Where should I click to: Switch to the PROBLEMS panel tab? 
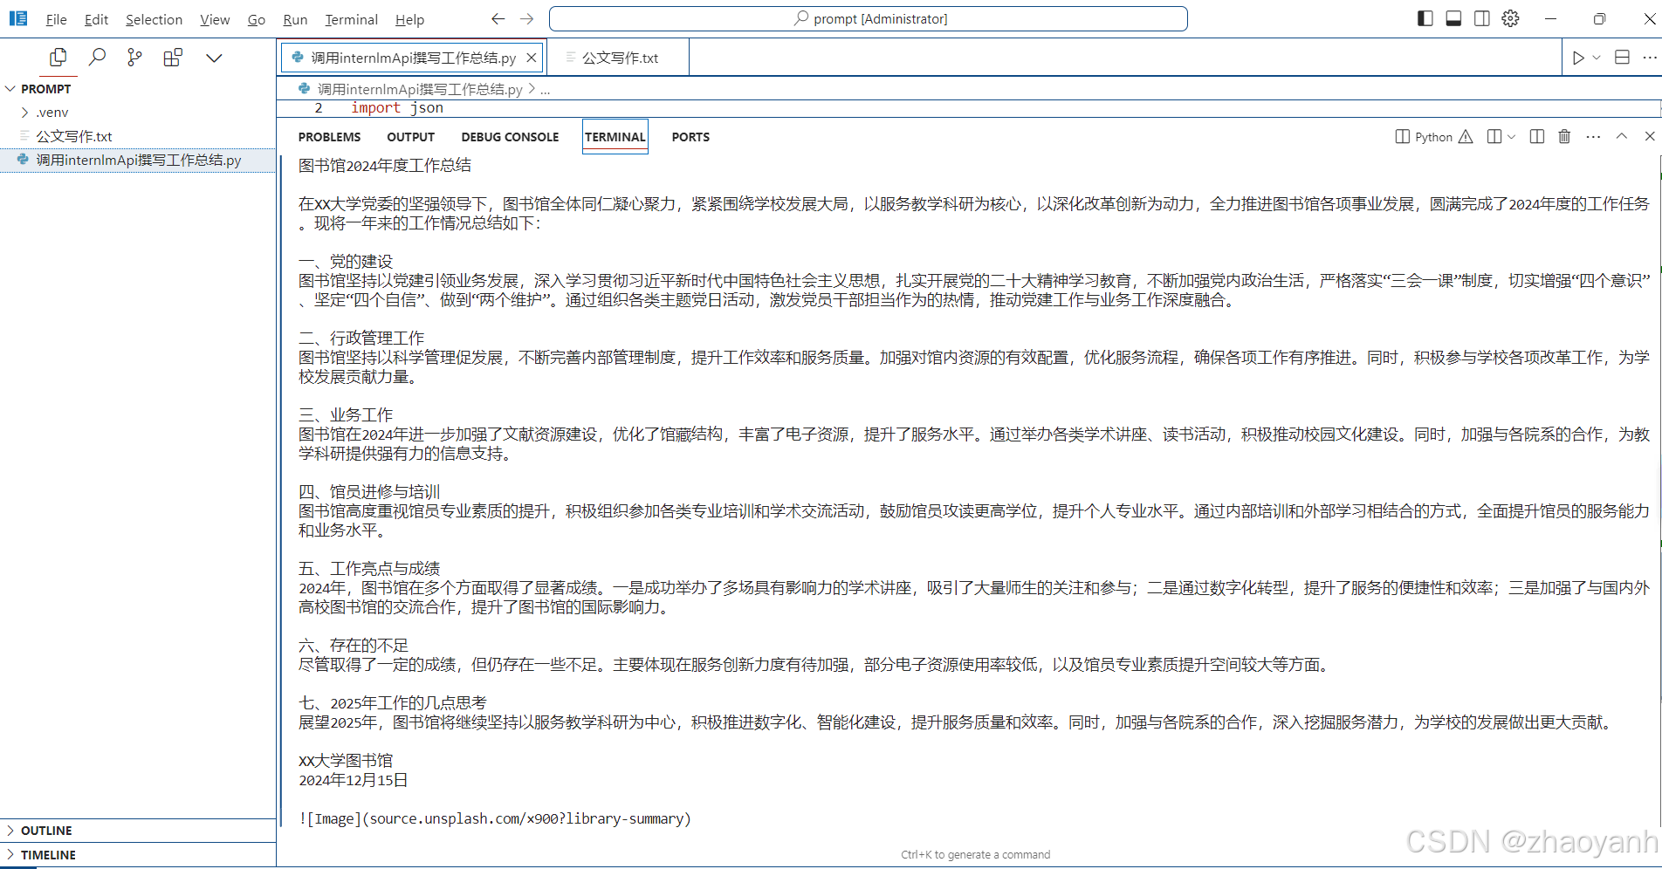[x=329, y=137]
